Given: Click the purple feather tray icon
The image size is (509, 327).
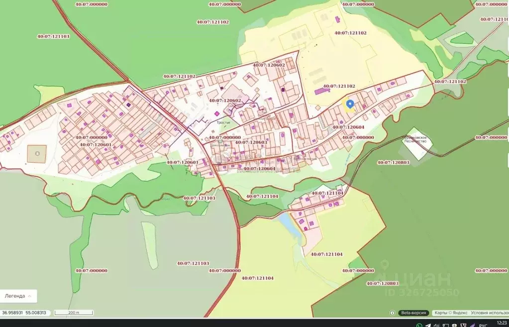Looking at the screenshot, I should click(473, 325).
